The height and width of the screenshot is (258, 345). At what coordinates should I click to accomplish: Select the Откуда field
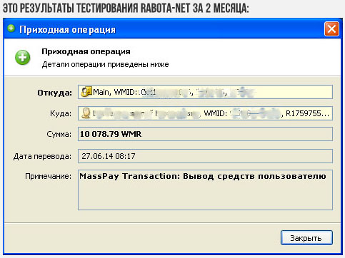click(205, 92)
